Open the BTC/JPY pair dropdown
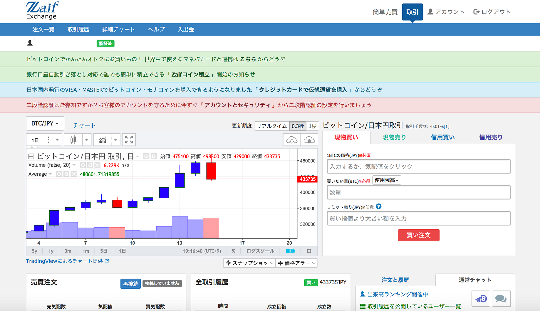Screen dimensions: 540x311 click(x=45, y=123)
